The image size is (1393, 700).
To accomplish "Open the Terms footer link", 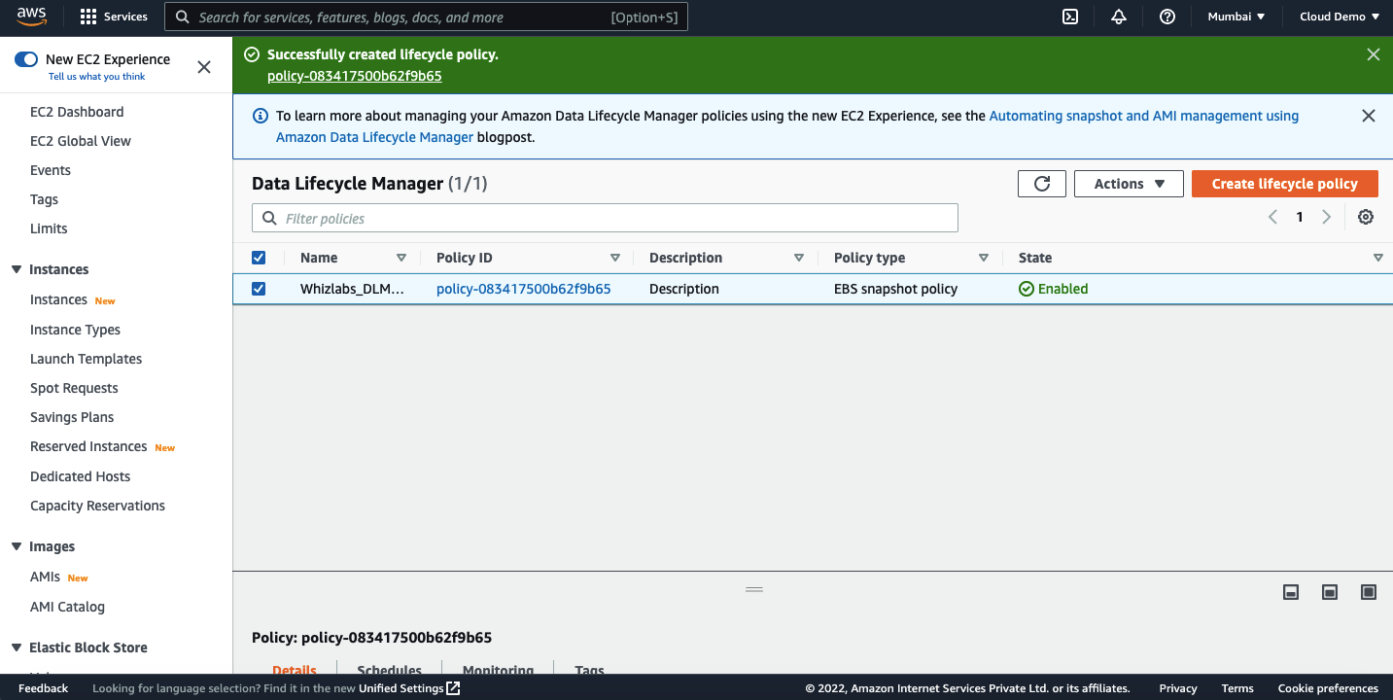I will click(1237, 688).
